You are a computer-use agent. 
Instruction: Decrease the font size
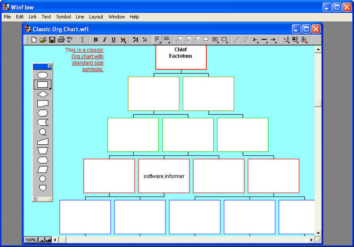(x=145, y=40)
